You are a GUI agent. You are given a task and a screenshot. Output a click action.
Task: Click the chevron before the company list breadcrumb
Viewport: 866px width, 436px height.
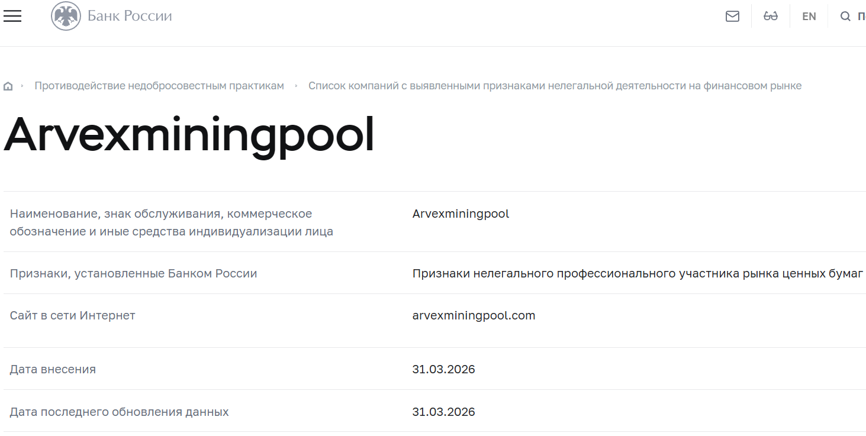click(296, 85)
